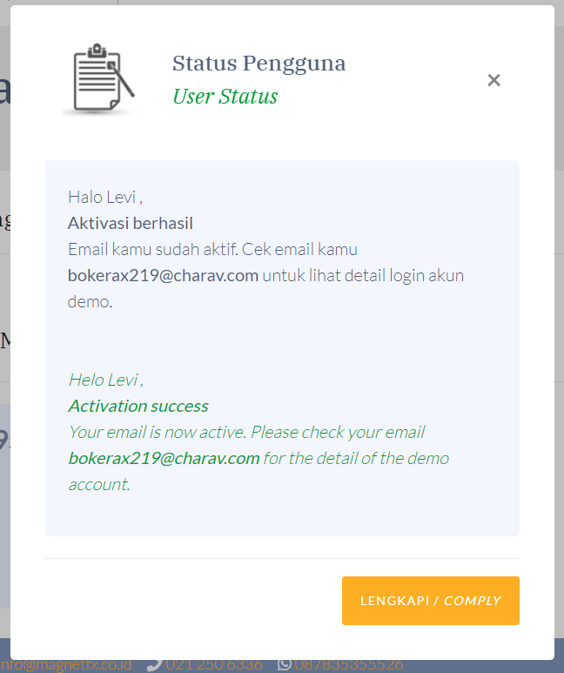The image size is (564, 673).
Task: Click the phone handset icon in footer
Action: pos(155,666)
